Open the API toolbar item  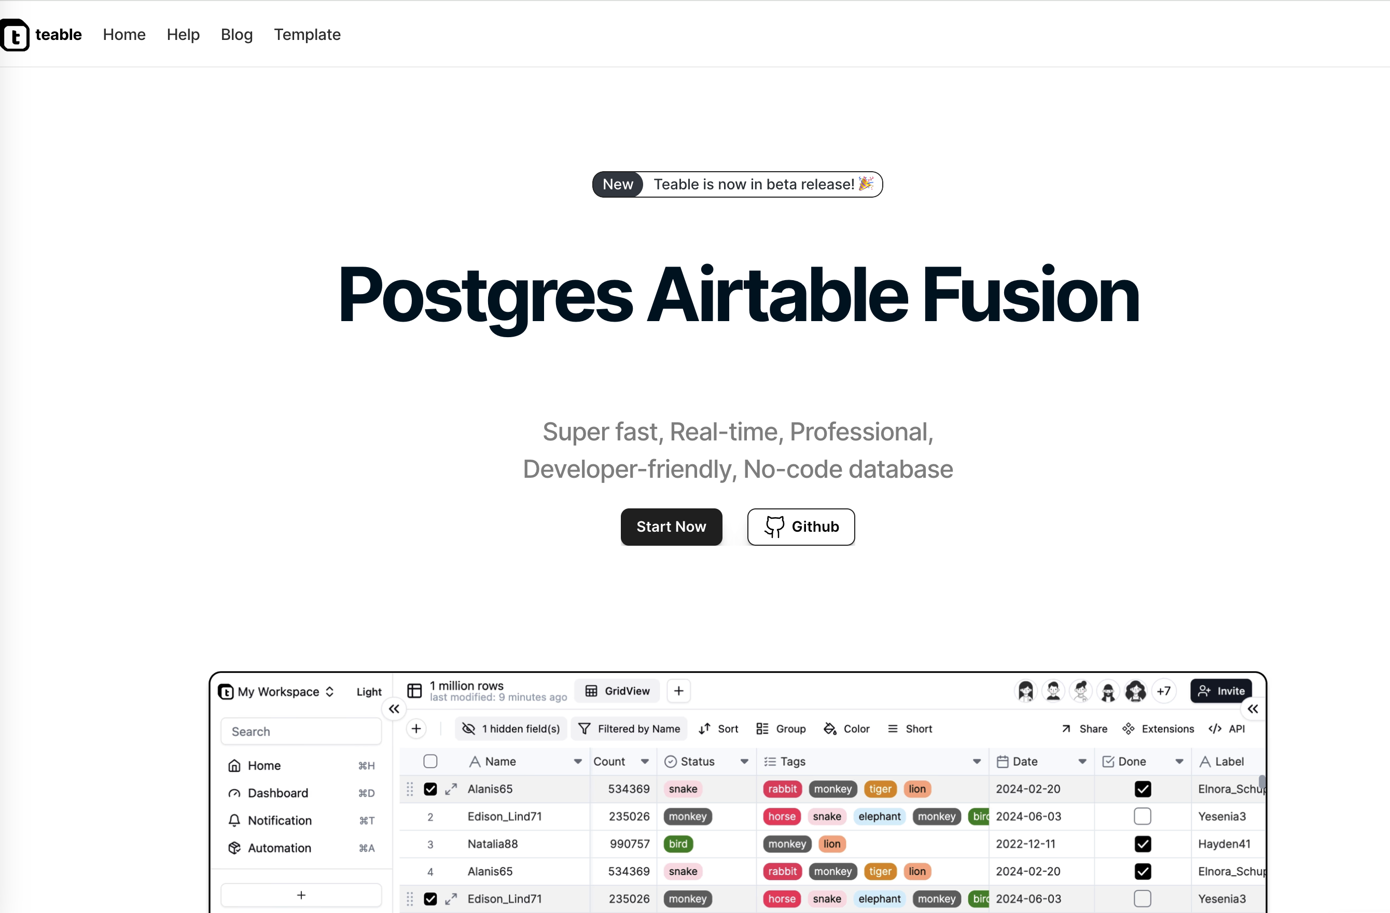pyautogui.click(x=1227, y=728)
